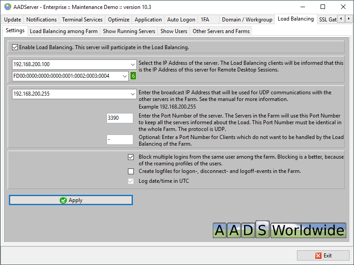Click the AADS Worldwide logo

pos(279,230)
